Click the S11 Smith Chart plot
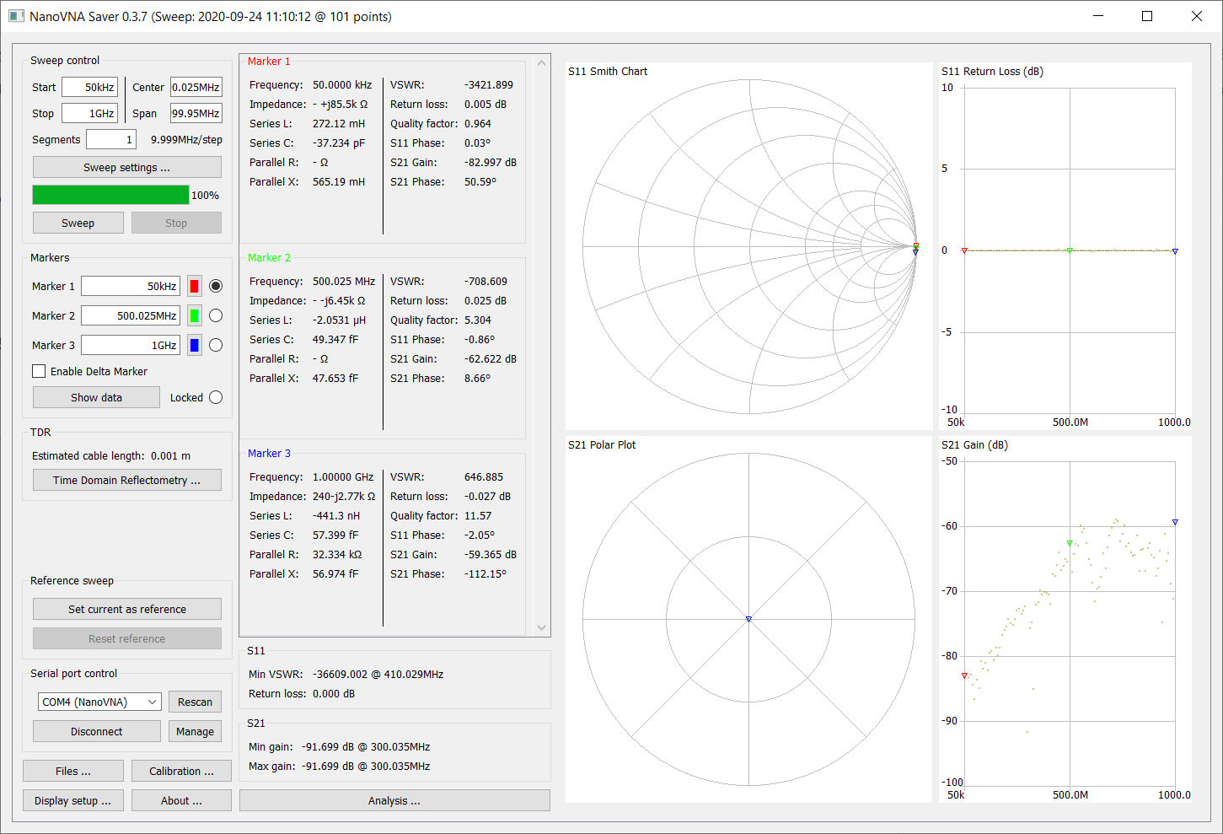 (x=748, y=247)
